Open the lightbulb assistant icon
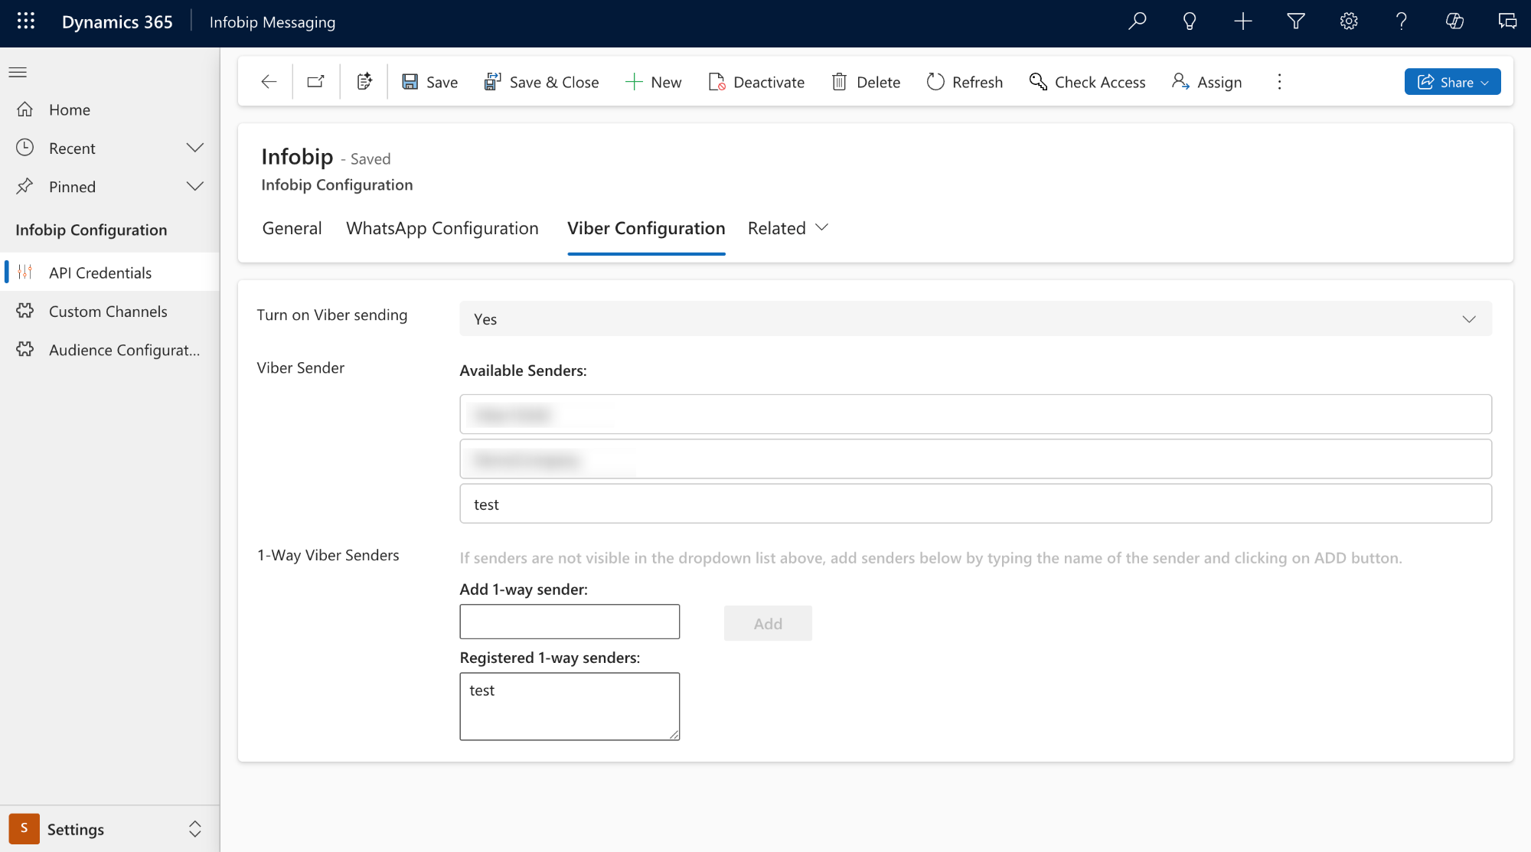Image resolution: width=1531 pixels, height=852 pixels. coord(1190,21)
